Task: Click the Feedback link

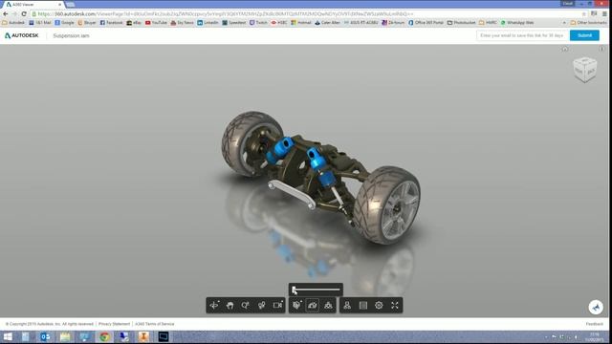Action: [x=595, y=324]
